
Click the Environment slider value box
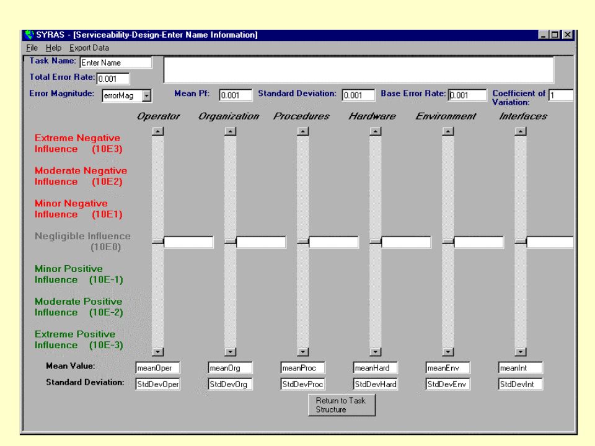tap(479, 242)
